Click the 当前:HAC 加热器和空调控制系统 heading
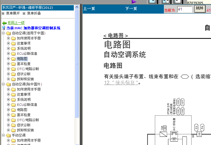 pyautogui.click(x=34, y=28)
